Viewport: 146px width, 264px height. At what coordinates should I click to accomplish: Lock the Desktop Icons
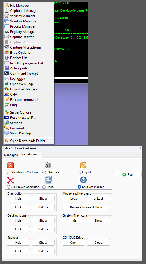(18, 229)
